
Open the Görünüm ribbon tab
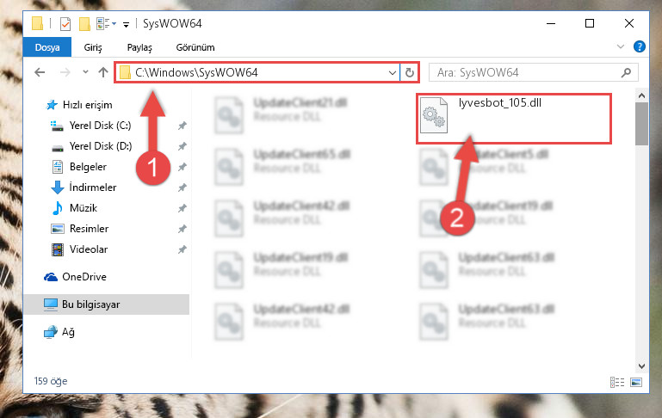click(195, 47)
